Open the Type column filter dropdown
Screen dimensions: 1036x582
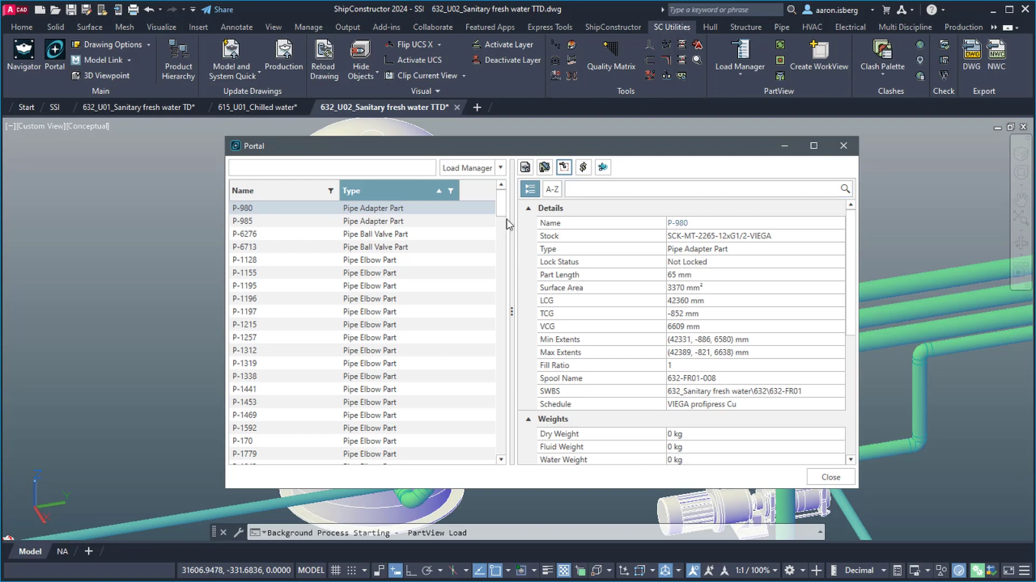(x=450, y=190)
